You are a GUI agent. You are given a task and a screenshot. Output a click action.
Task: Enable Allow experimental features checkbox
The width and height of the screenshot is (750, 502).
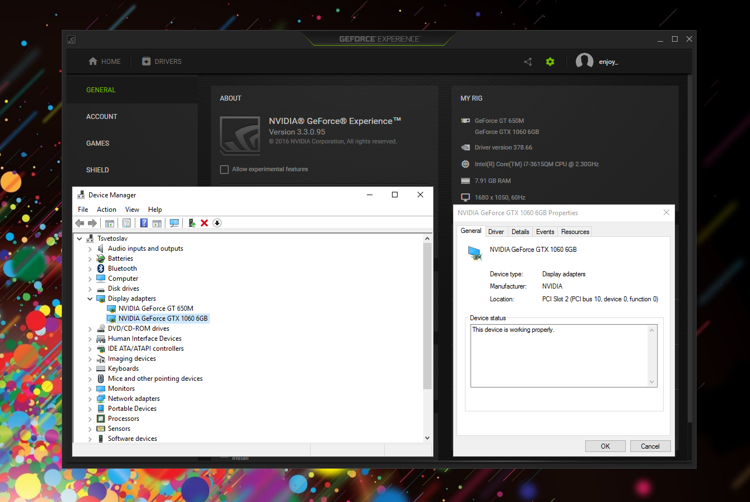tap(224, 170)
